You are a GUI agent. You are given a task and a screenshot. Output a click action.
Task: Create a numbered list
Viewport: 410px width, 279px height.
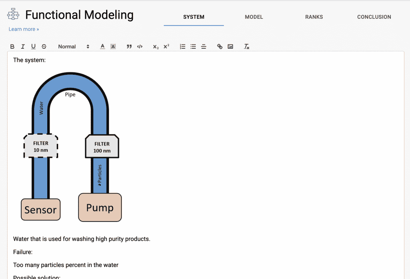183,46
